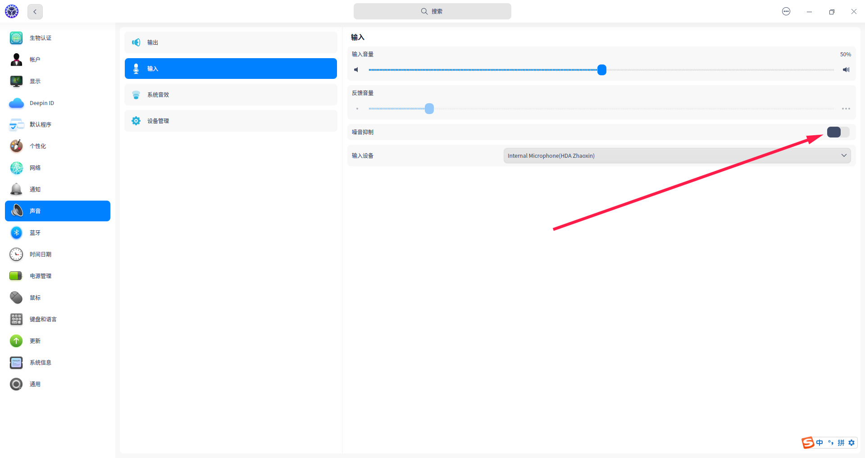Click the 帐户 user icon

(16, 60)
